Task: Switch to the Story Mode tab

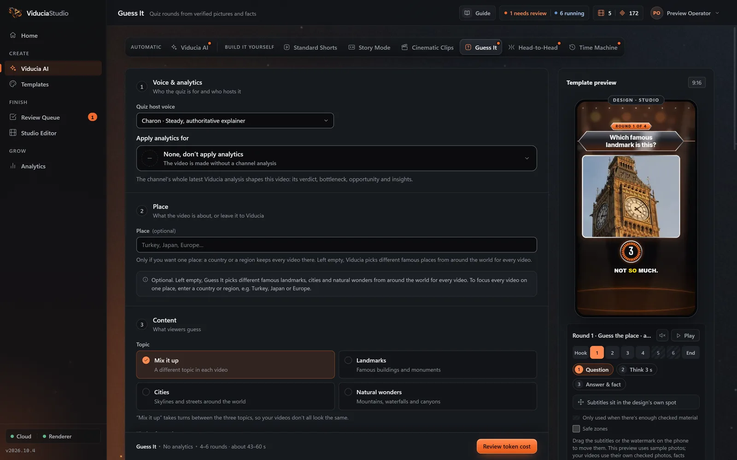Action: [369, 47]
